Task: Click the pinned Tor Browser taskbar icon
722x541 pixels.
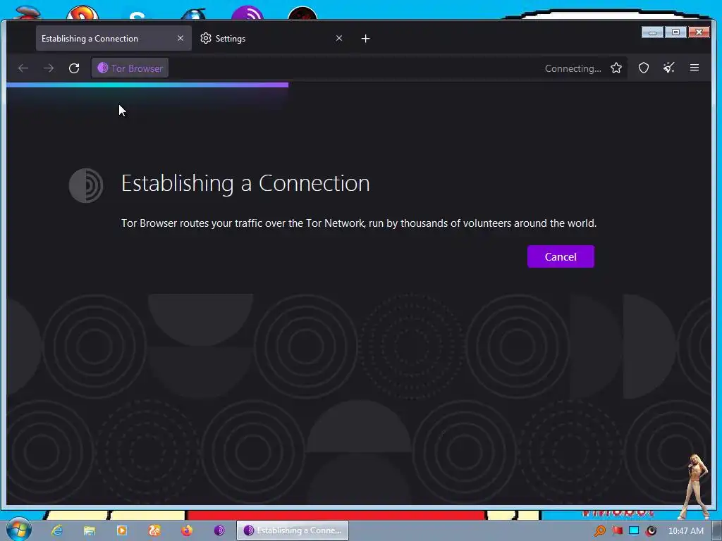Action: [219, 530]
